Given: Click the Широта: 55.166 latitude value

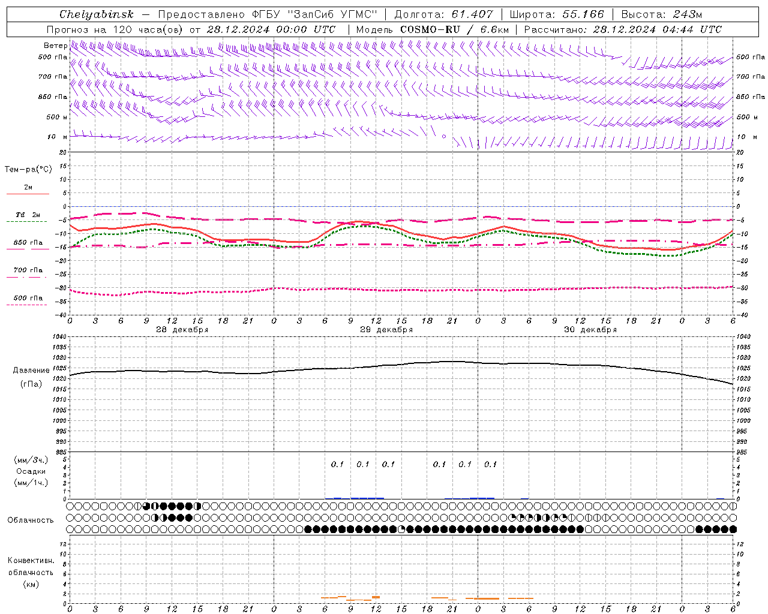Looking at the screenshot, I should [x=557, y=14].
